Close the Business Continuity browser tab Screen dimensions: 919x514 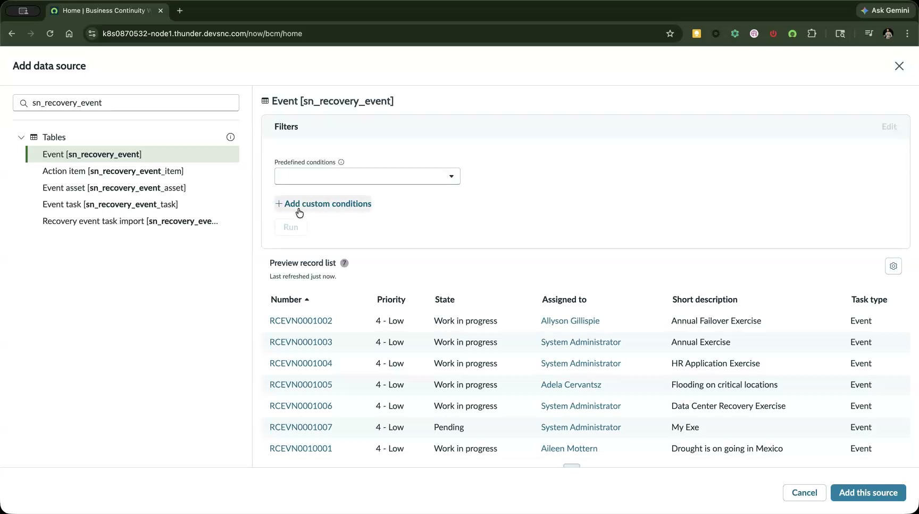click(x=161, y=11)
